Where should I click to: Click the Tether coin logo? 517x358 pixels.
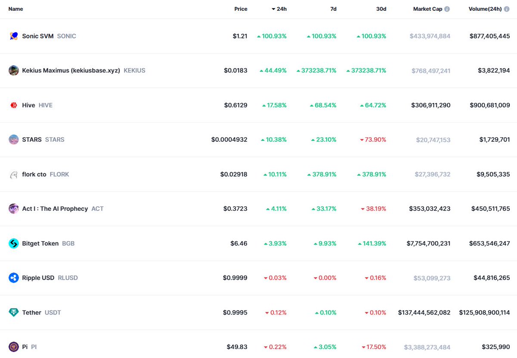click(14, 312)
